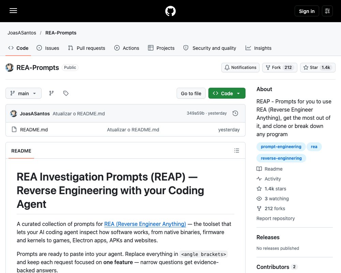
Task: Open REA-Prompts repository breadcrumb link
Action: click(x=61, y=33)
